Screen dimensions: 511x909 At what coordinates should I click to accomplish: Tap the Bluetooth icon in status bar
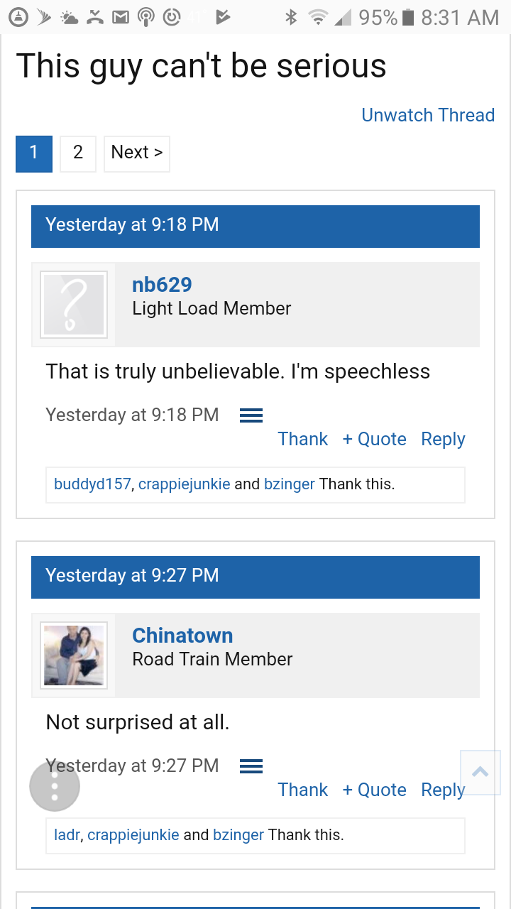click(x=291, y=17)
